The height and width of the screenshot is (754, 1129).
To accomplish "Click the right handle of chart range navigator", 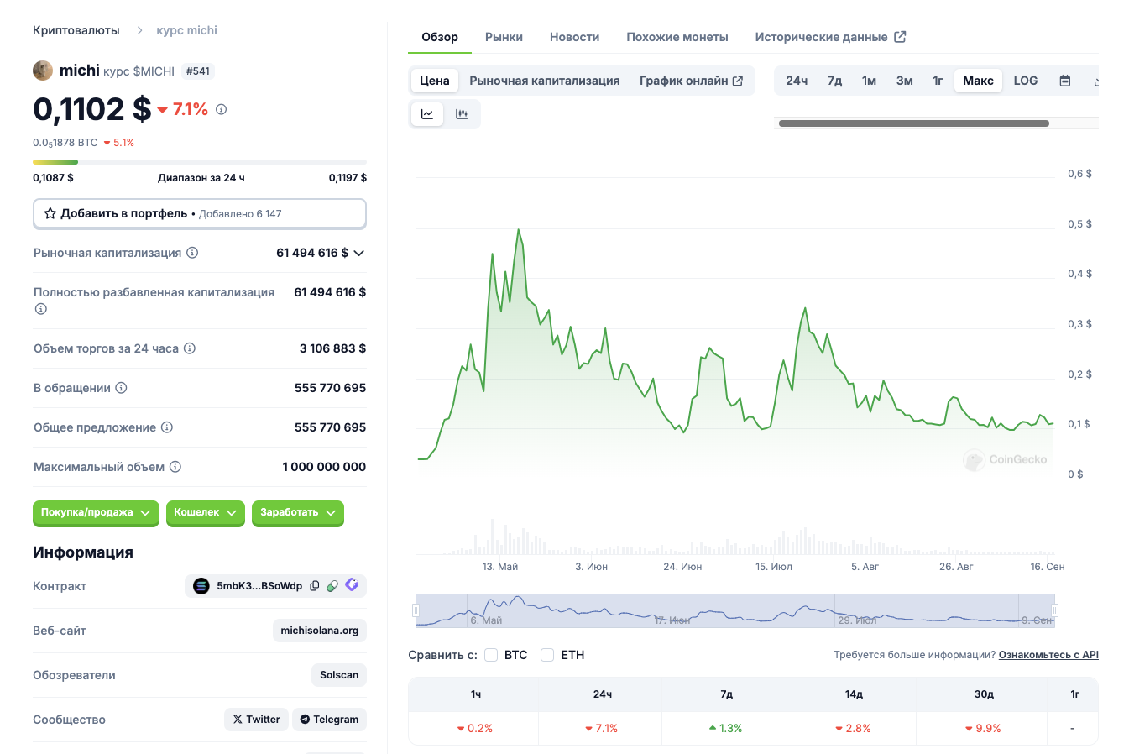I will (1055, 610).
